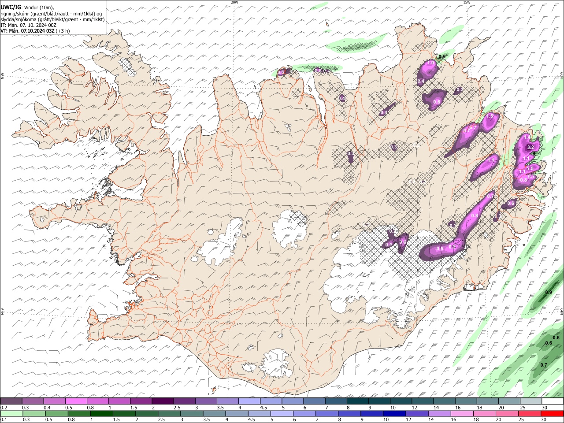Click the upper legend swatch starting at 3.5
The image size is (564, 423).
227,401
